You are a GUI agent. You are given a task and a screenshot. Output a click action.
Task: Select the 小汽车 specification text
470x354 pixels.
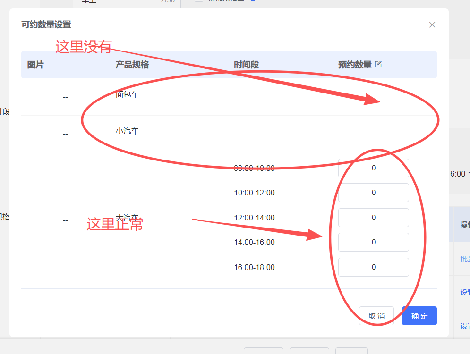tap(127, 131)
